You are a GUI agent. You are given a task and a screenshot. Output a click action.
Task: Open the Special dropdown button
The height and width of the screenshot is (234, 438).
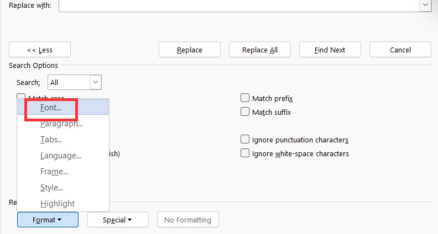point(118,220)
